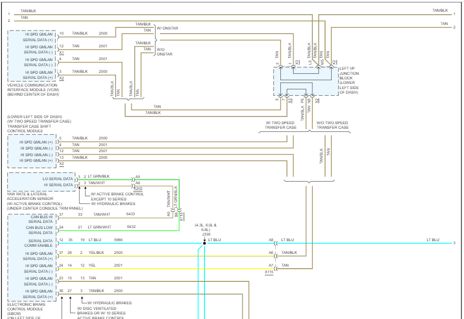
Task: Expand the W/O TWO SPEED TRANSFER CASE branch
Action: pos(332,125)
